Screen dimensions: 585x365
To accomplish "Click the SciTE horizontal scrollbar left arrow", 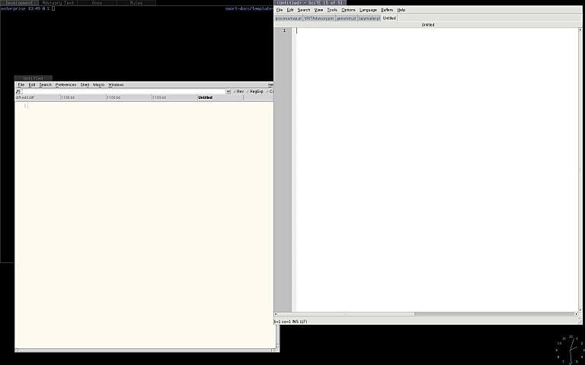I will pos(276,314).
